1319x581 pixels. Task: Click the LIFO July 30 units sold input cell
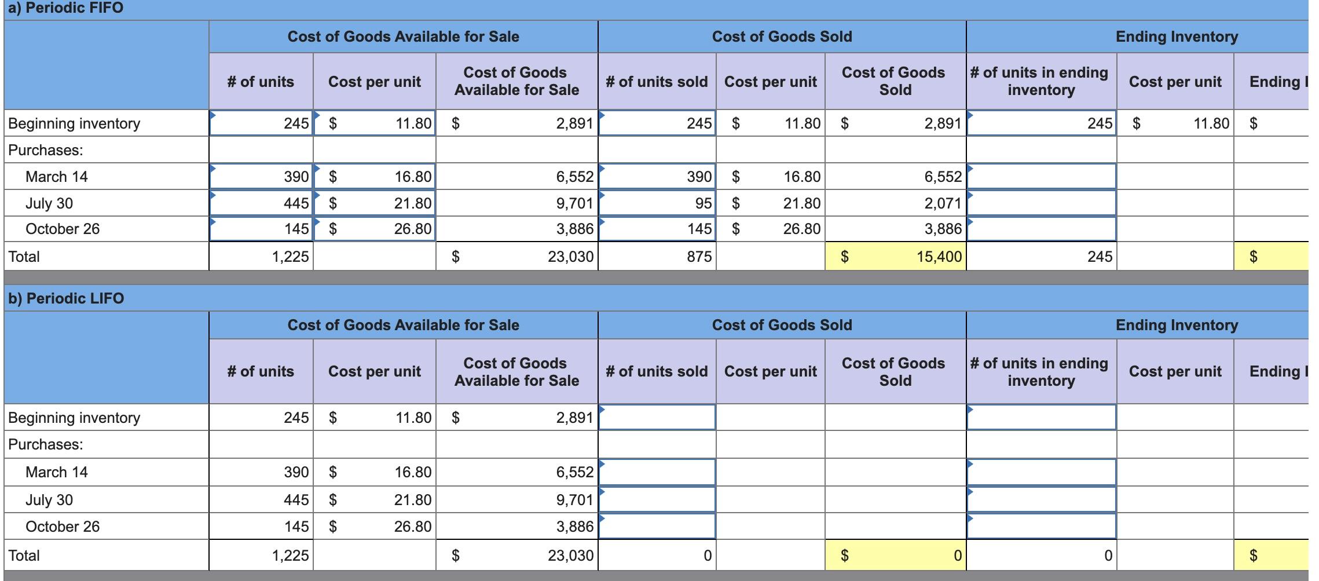click(657, 499)
